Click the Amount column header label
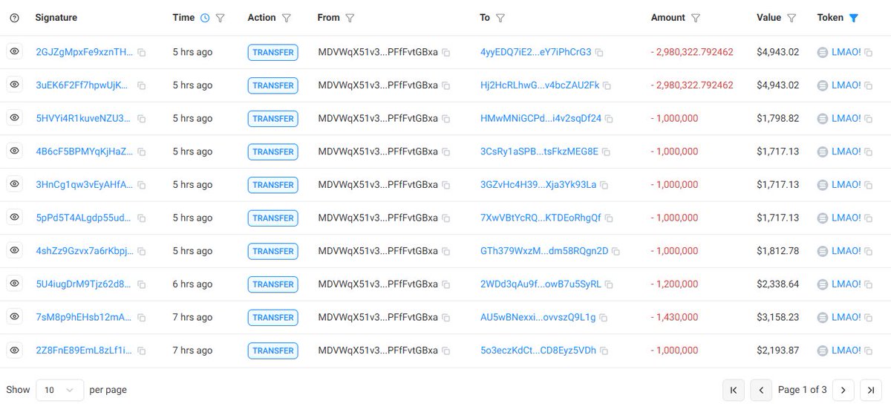This screenshot has width=891, height=404. coord(668,18)
